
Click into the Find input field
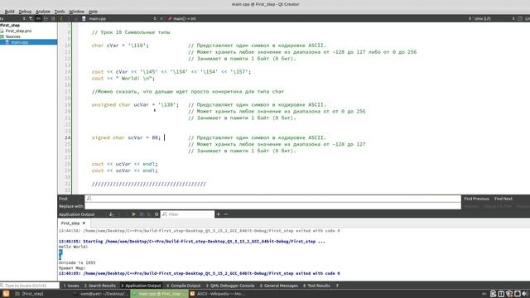272,199
